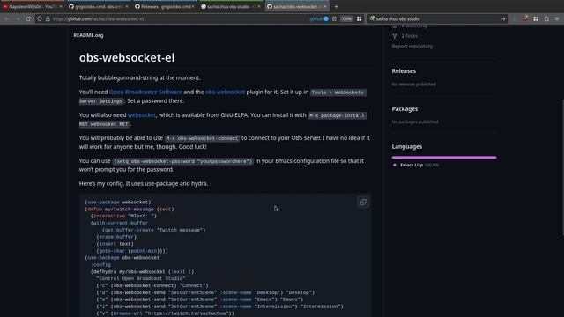Click the grid toolbar icon beside red extension
The width and height of the screenshot is (564, 317).
[536, 18]
